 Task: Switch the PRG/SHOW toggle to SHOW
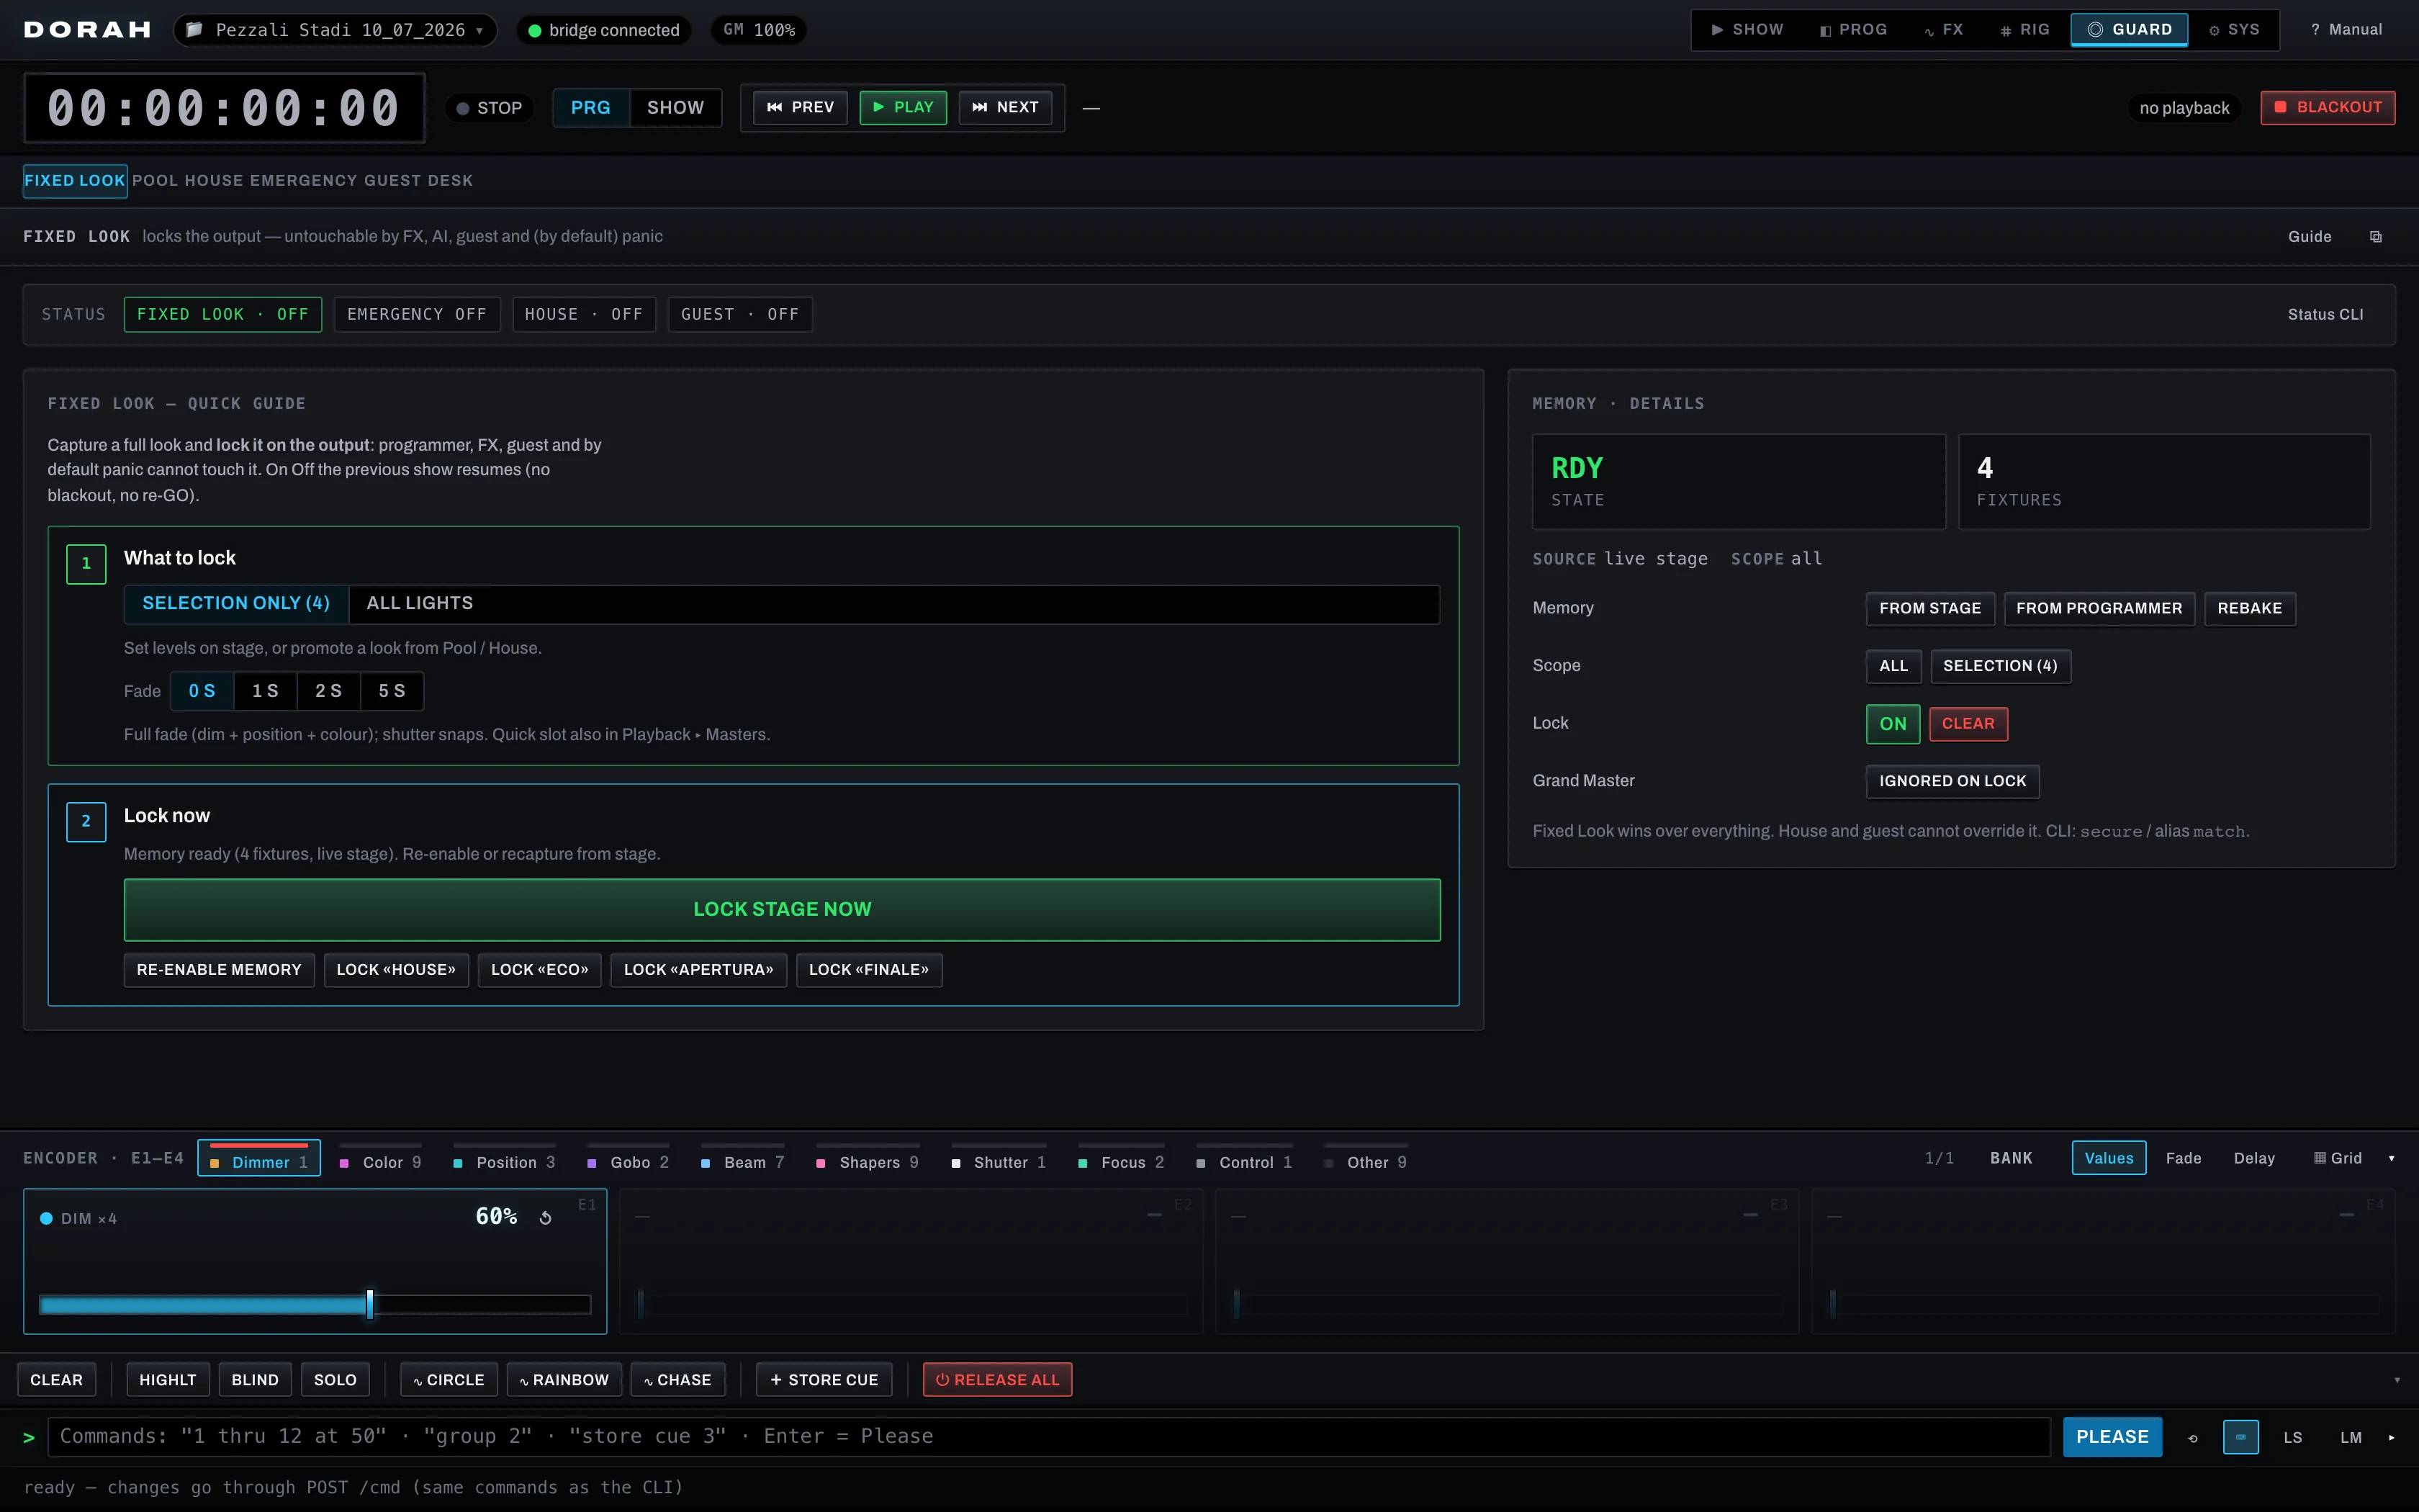(676, 108)
